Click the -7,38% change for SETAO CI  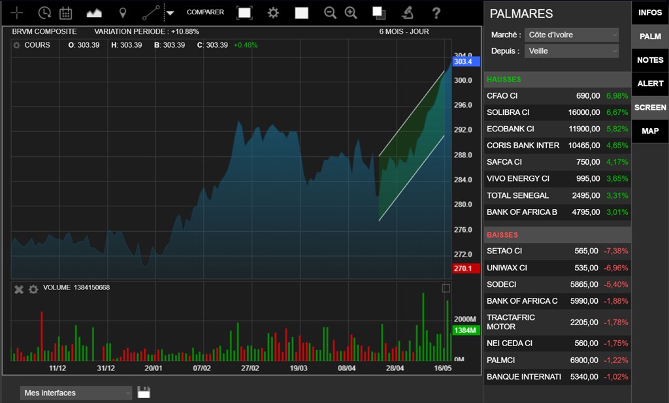(x=615, y=251)
